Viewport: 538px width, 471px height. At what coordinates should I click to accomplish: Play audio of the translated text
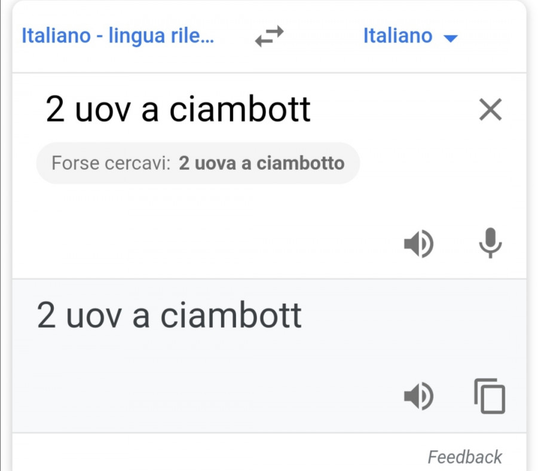418,396
